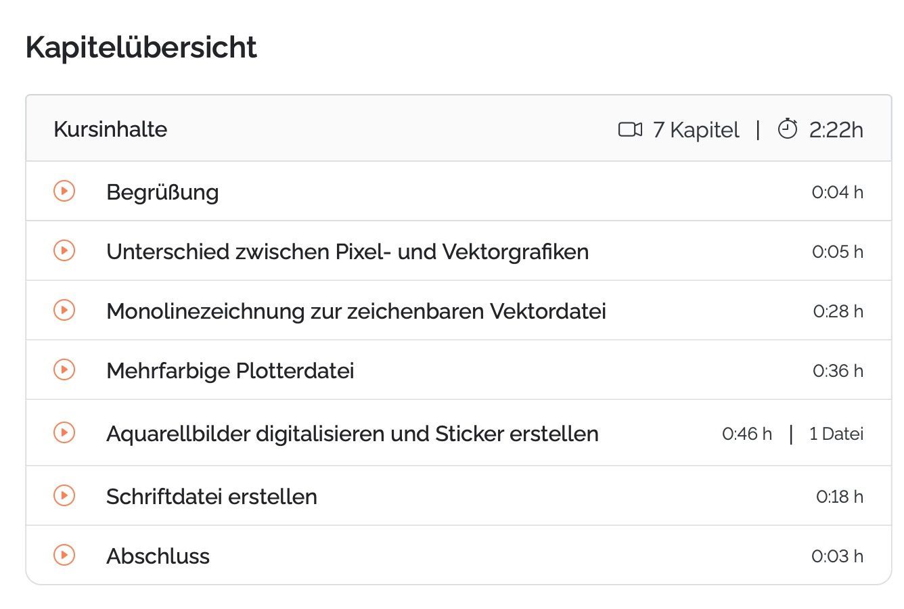Play the Pixel- und Vektorgrafiken chapter icon

click(x=64, y=250)
